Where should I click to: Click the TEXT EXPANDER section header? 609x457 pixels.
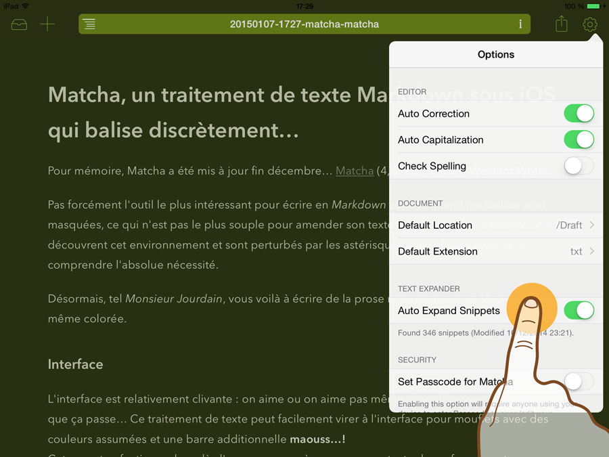tap(429, 288)
